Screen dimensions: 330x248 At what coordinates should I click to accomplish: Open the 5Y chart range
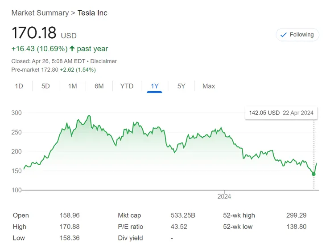(181, 86)
